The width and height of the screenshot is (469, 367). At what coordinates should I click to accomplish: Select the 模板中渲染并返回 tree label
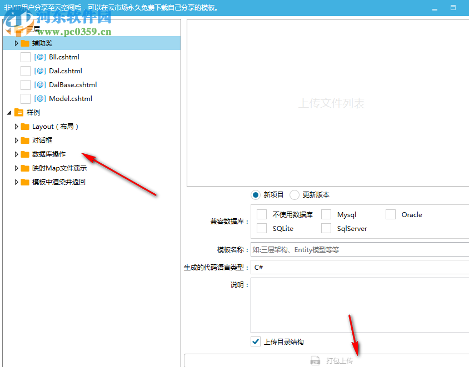click(59, 182)
